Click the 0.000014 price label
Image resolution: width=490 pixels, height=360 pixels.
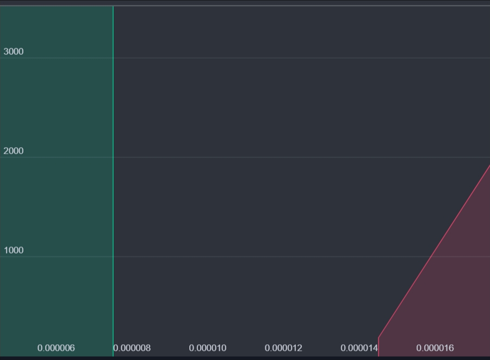359,348
